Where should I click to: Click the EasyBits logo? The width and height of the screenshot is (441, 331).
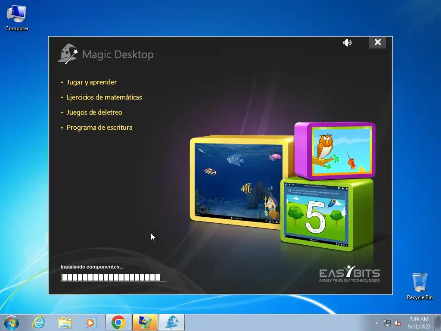coord(349,274)
